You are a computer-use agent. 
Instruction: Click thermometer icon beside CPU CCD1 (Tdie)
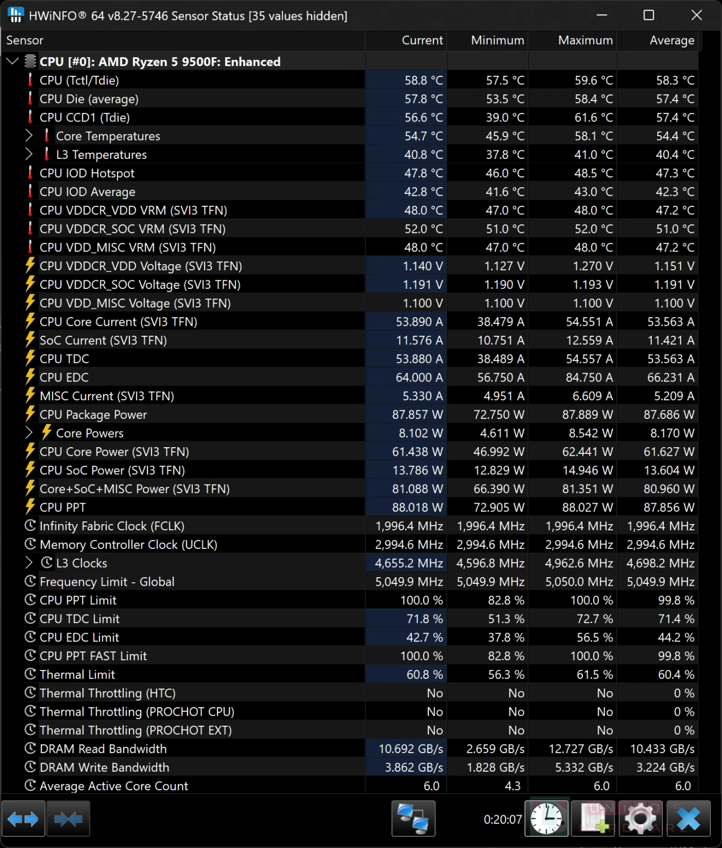point(31,117)
